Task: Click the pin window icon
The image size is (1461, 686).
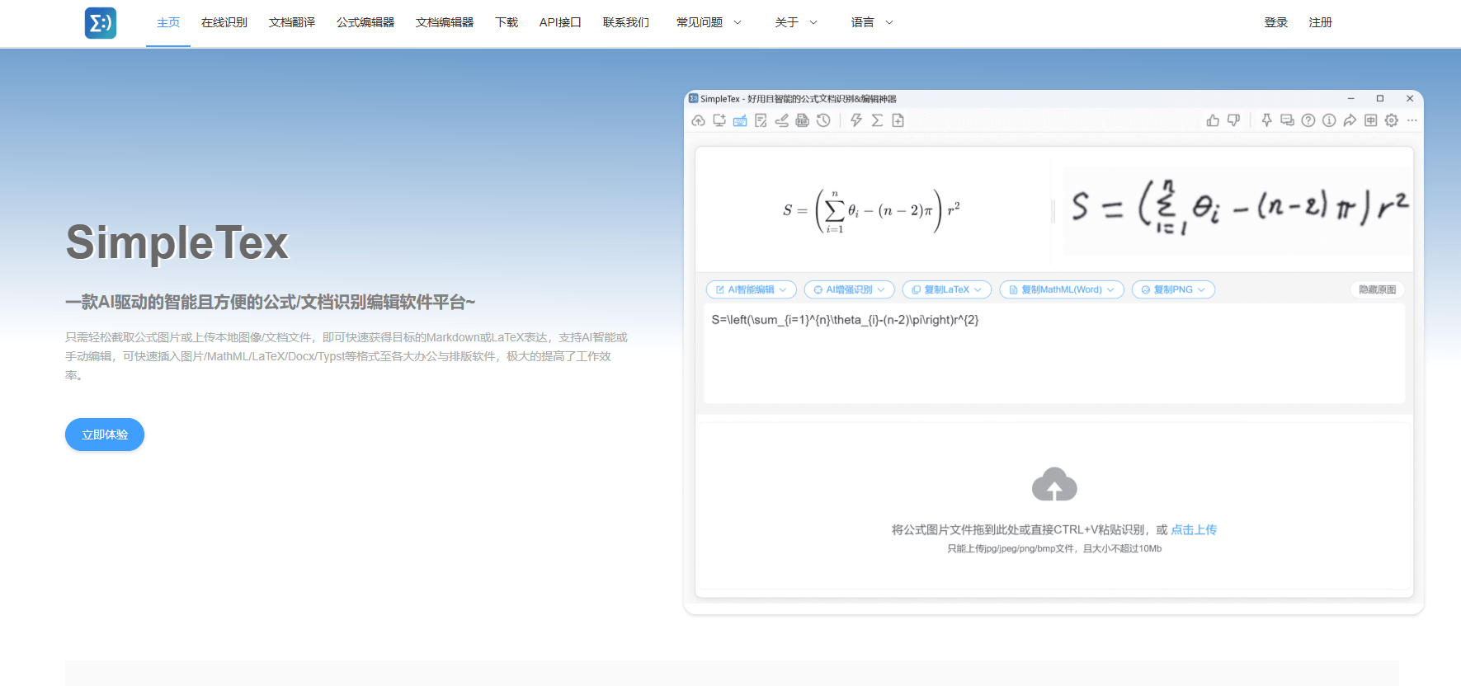Action: pos(1266,120)
